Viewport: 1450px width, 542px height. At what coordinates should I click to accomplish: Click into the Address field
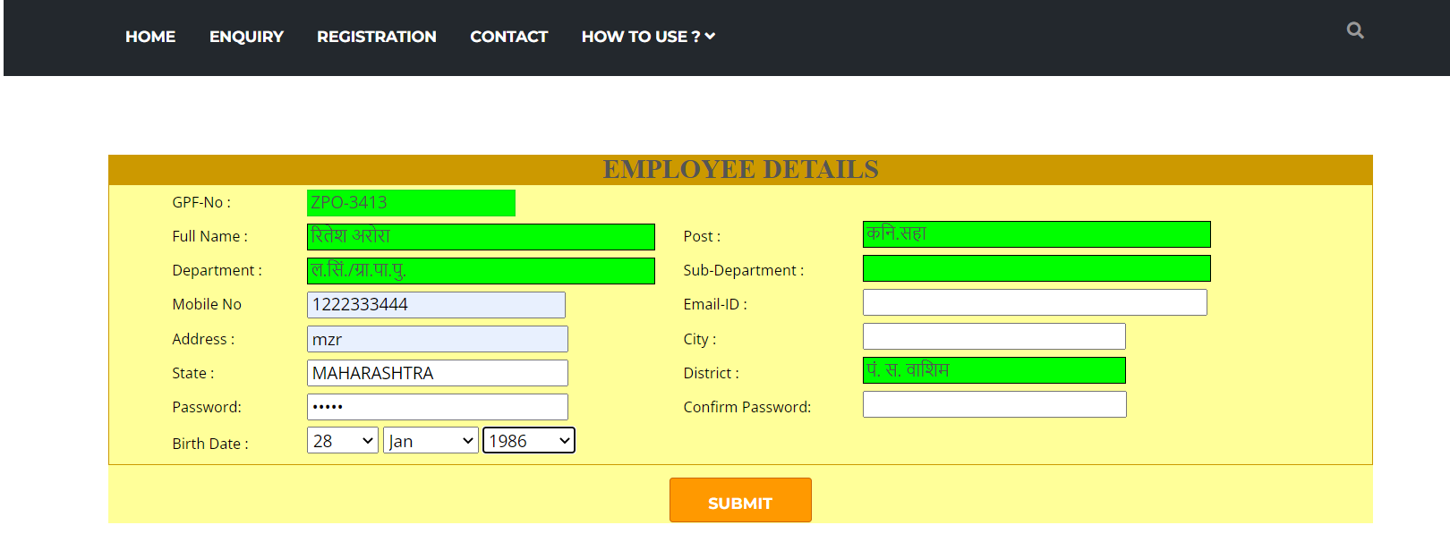pos(437,339)
